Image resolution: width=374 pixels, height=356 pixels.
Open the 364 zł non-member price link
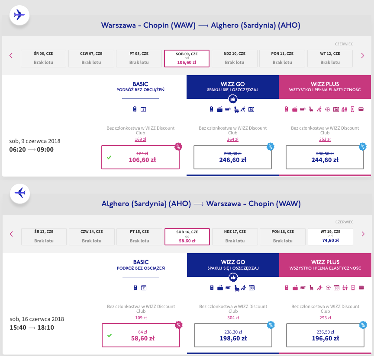coord(232,139)
